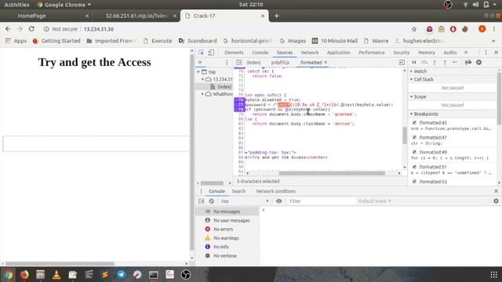Open VLC from the dock
The width and height of the screenshot is (502, 282).
(x=56, y=275)
